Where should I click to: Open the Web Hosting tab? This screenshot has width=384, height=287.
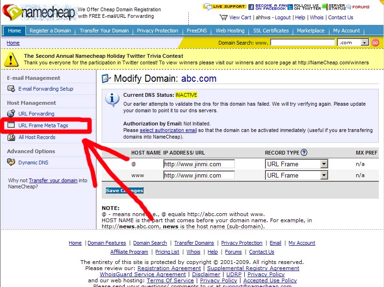230,31
